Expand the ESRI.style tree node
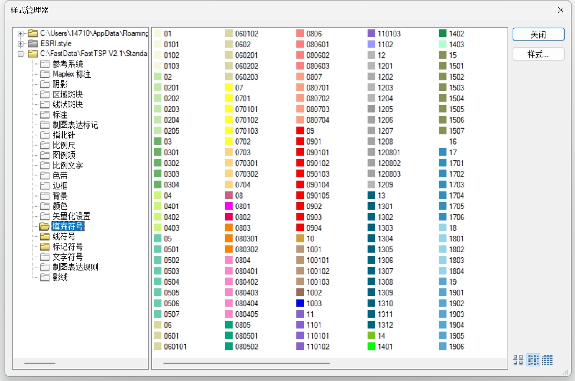This screenshot has height=381, width=575. 21,44
